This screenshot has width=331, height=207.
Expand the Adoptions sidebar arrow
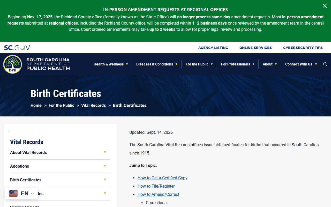pos(105,166)
